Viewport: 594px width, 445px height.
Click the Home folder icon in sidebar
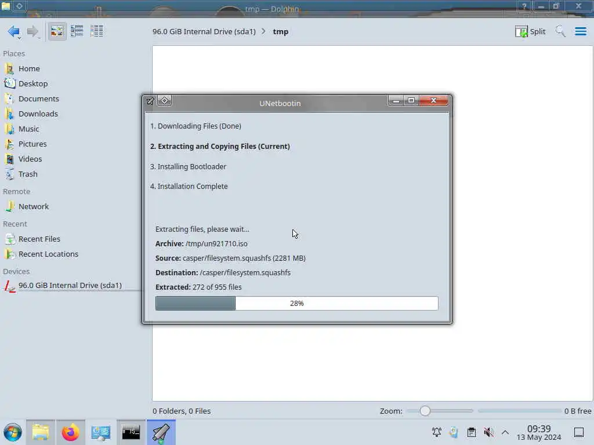tap(9, 68)
